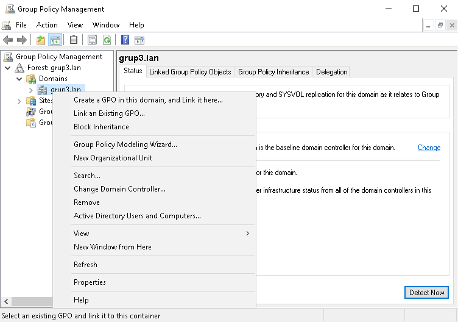Open Help via the blue question mark icon
The height and width of the screenshot is (322, 458).
click(x=125, y=40)
